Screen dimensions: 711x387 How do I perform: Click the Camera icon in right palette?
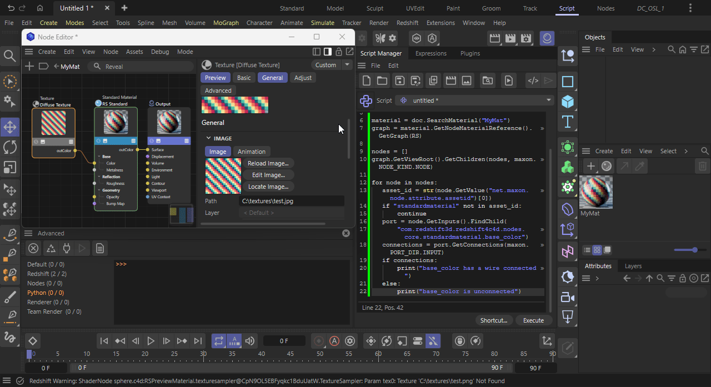(x=567, y=296)
